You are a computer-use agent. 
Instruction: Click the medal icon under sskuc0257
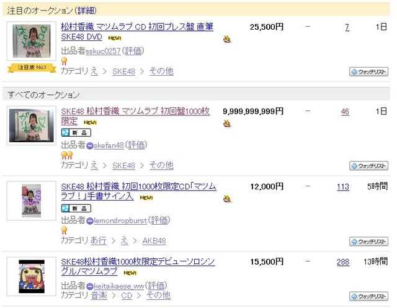[64, 61]
